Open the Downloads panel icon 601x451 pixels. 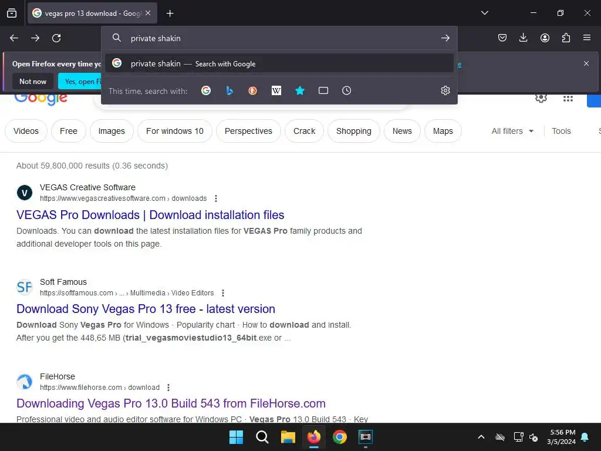(523, 38)
